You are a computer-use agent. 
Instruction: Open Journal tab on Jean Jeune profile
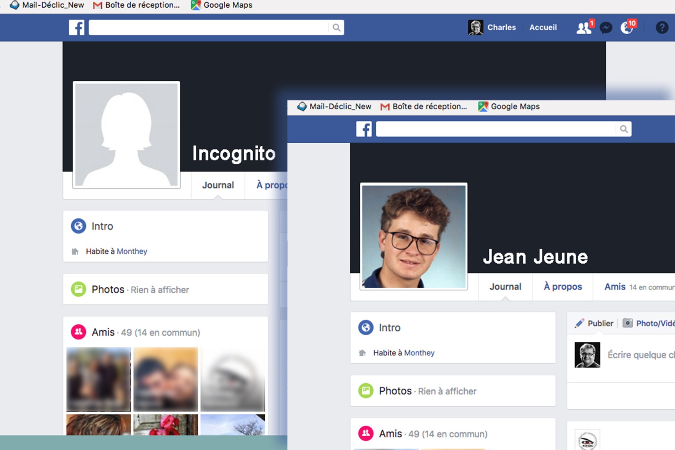[x=505, y=287]
